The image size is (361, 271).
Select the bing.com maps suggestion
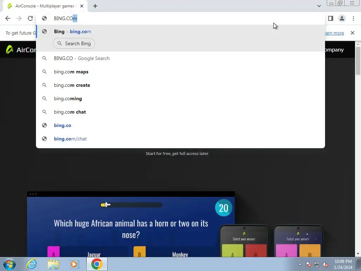pos(180,72)
